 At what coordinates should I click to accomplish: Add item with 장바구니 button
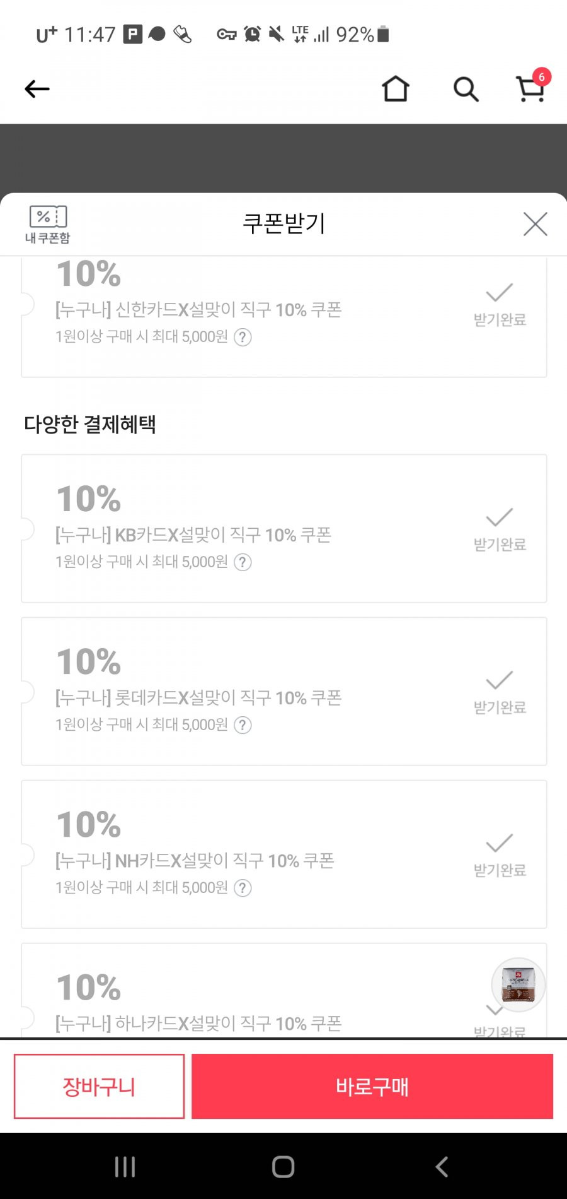click(99, 1086)
